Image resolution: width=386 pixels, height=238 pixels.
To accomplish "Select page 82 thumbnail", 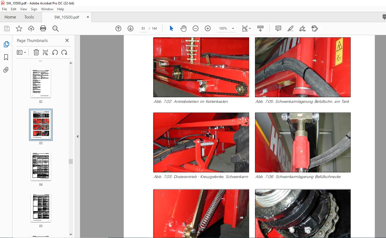I will pos(41,83).
